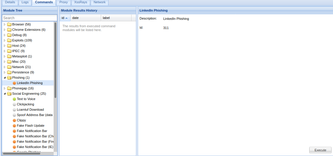Viewport: 333px width, 156px height.
Task: Select the Clickjacking module
Action: pyautogui.click(x=25, y=104)
